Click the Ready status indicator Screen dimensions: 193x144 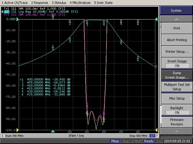149,141
